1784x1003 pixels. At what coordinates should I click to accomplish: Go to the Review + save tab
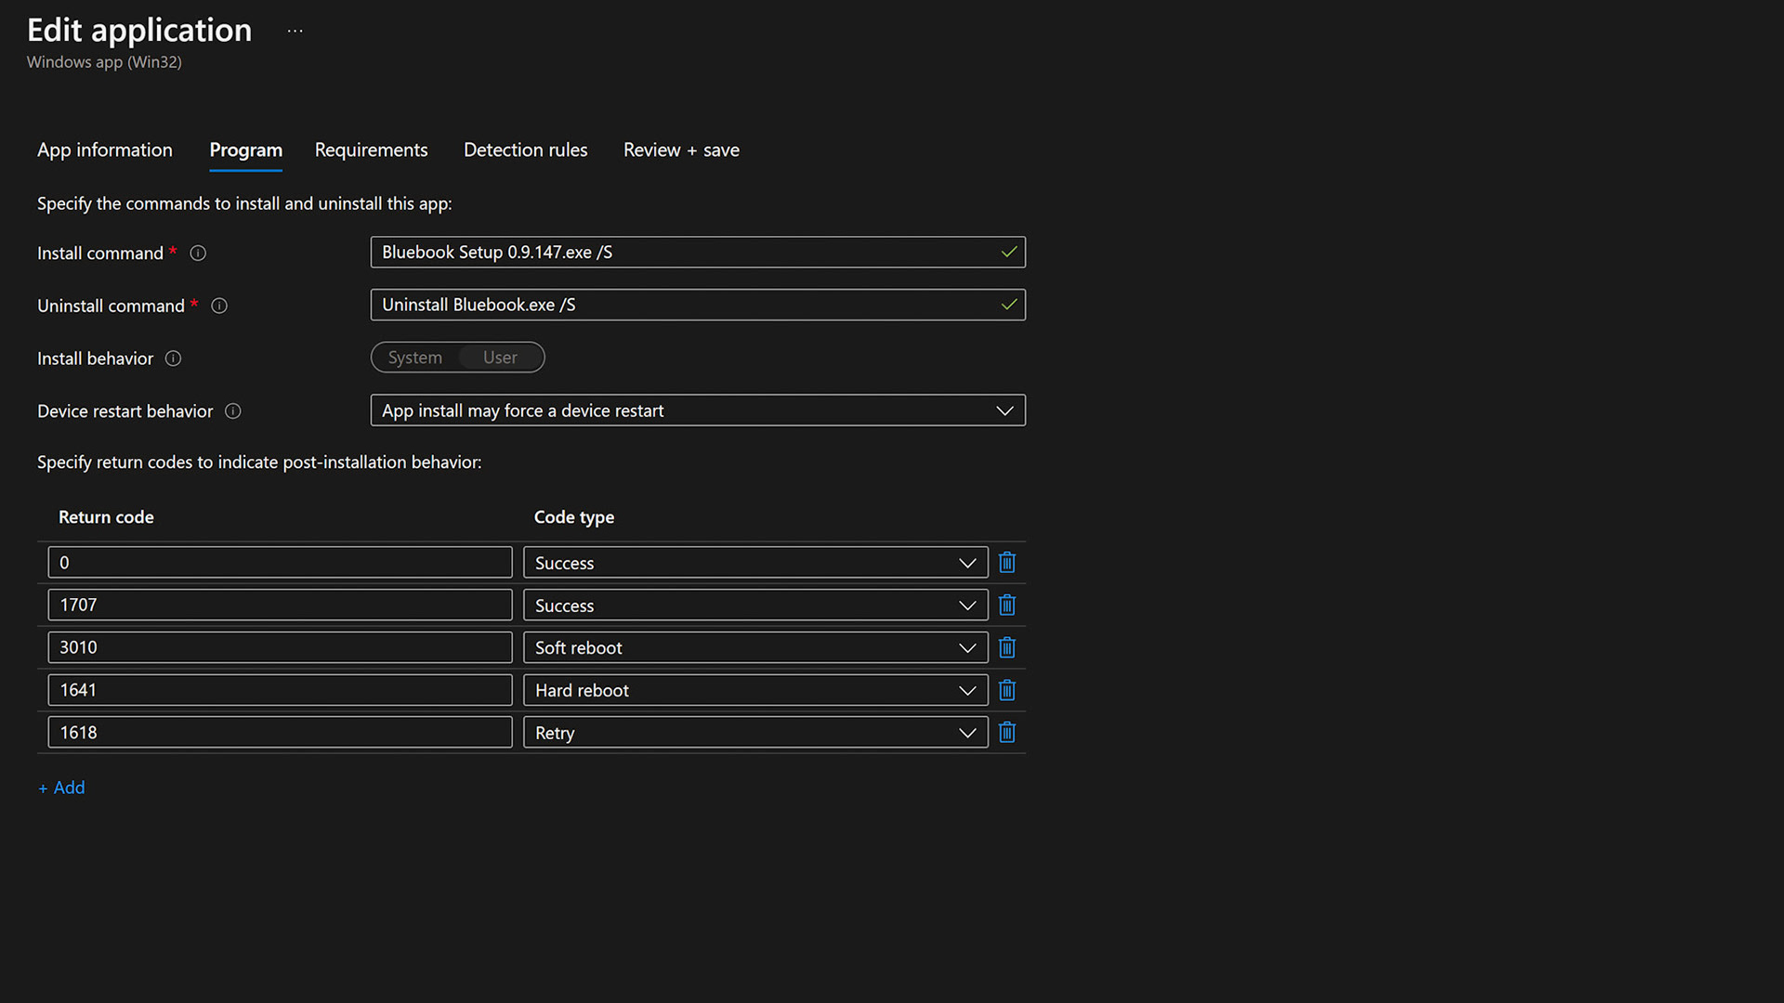pyautogui.click(x=681, y=150)
